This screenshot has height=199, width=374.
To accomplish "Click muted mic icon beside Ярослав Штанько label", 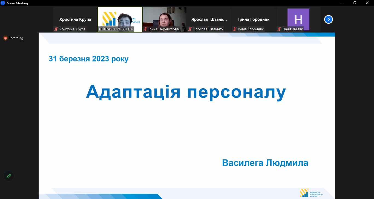I will coord(190,29).
